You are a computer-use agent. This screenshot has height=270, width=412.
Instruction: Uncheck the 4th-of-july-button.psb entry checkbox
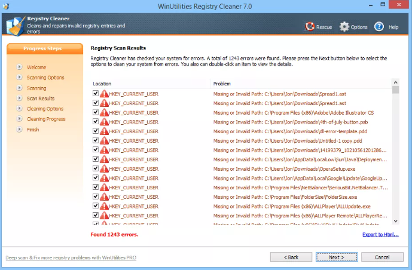[x=96, y=121]
